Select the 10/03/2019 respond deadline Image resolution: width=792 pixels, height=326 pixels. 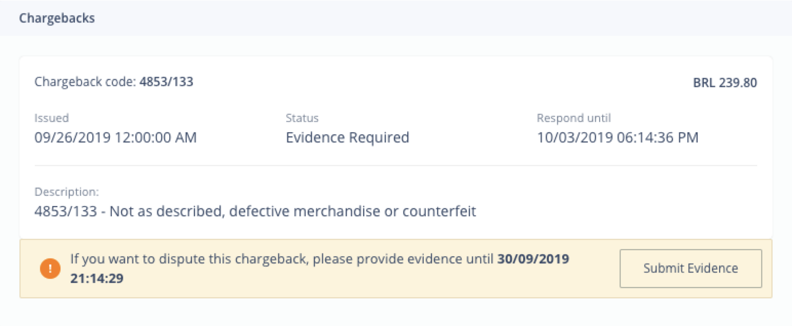(x=618, y=137)
